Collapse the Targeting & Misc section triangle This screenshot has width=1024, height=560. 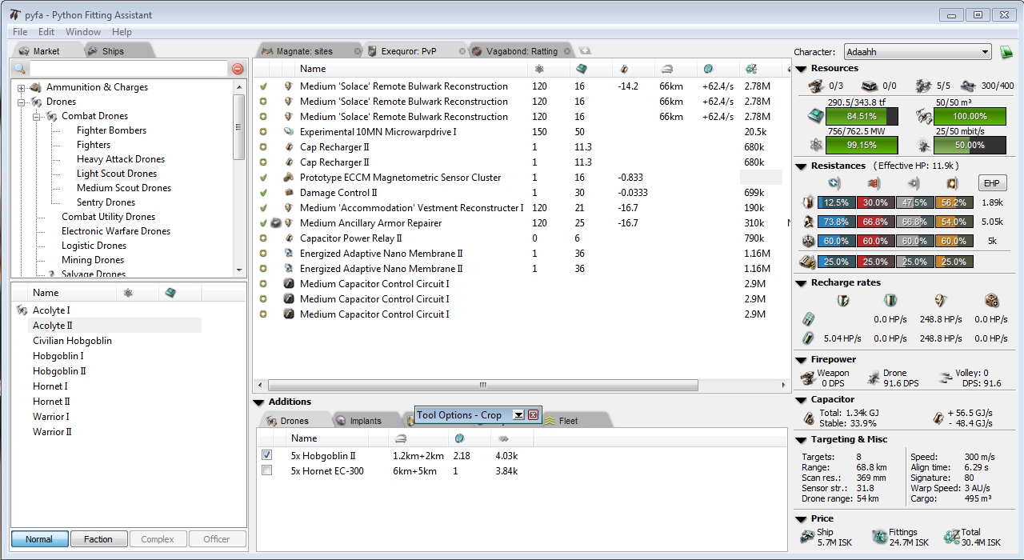tap(801, 440)
